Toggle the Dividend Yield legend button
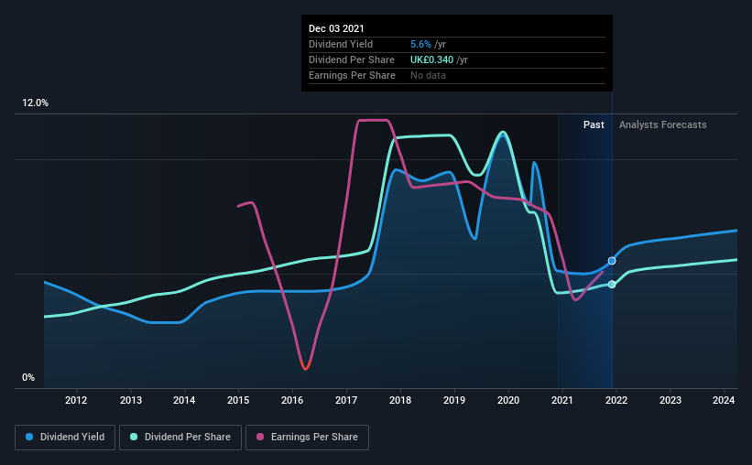Viewport: 752px width, 465px height. [x=65, y=438]
